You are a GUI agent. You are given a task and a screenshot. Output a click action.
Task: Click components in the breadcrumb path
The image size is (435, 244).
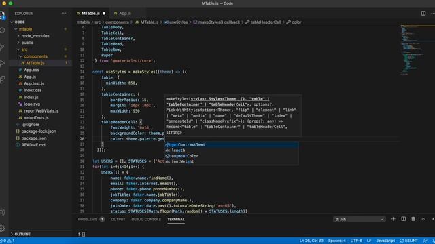tap(117, 22)
